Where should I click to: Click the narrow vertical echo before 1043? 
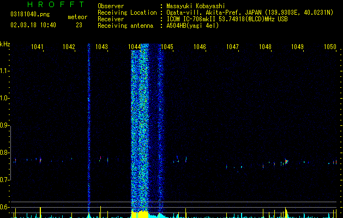(89, 129)
